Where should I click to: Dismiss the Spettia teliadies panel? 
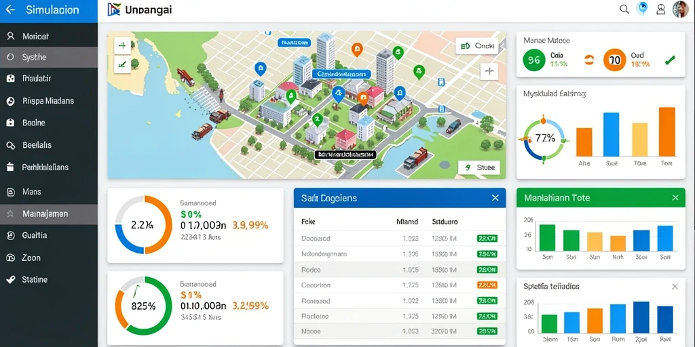point(675,287)
